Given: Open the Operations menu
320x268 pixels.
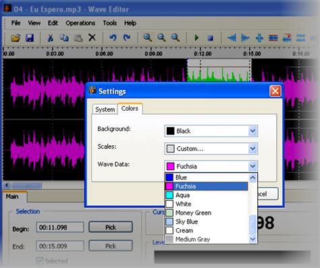Looking at the screenshot, I should click(x=80, y=23).
